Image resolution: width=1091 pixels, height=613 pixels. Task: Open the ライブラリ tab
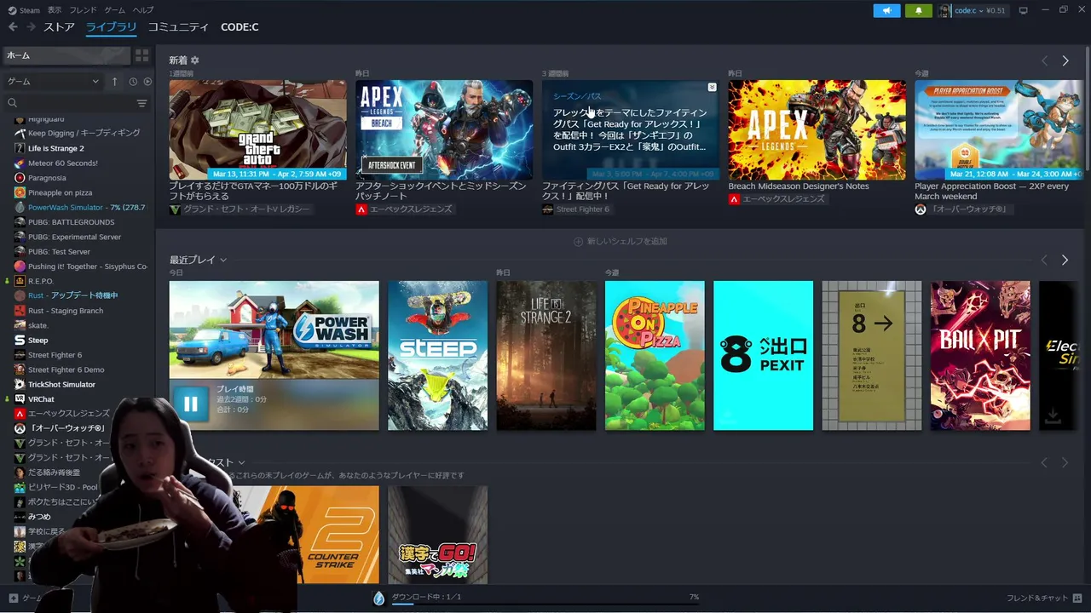click(x=111, y=27)
